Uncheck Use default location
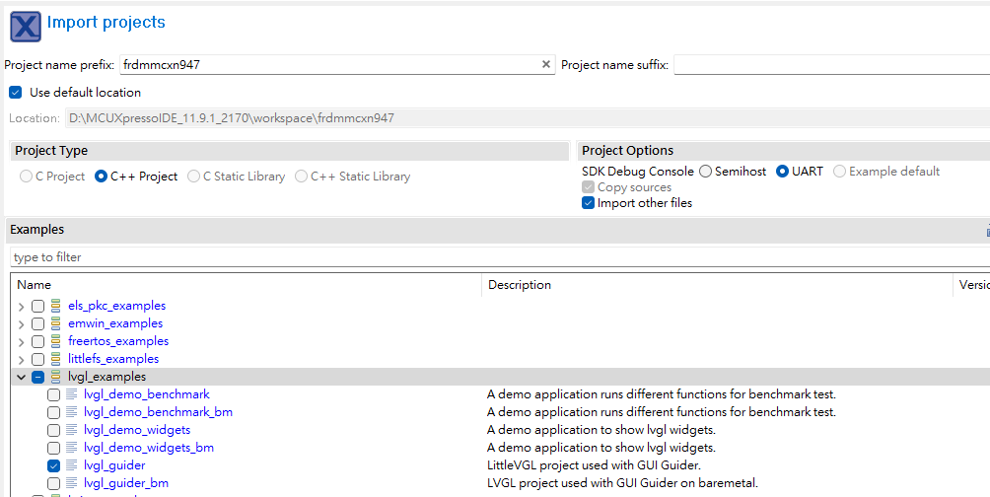 tap(16, 93)
